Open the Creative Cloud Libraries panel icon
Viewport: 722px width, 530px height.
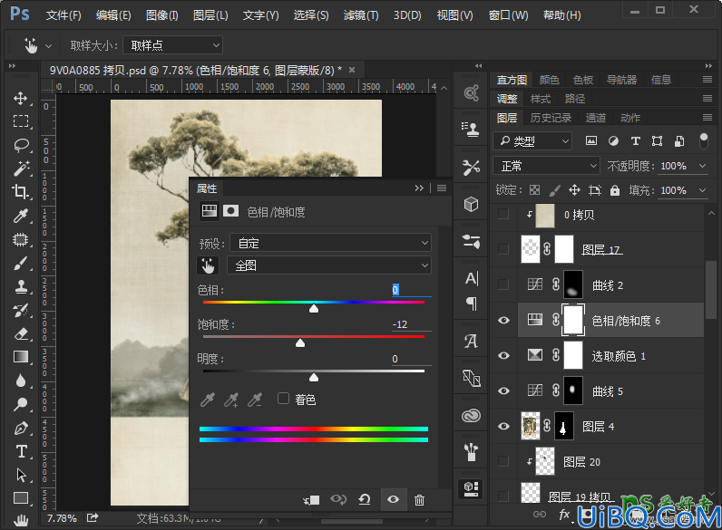[x=471, y=416]
